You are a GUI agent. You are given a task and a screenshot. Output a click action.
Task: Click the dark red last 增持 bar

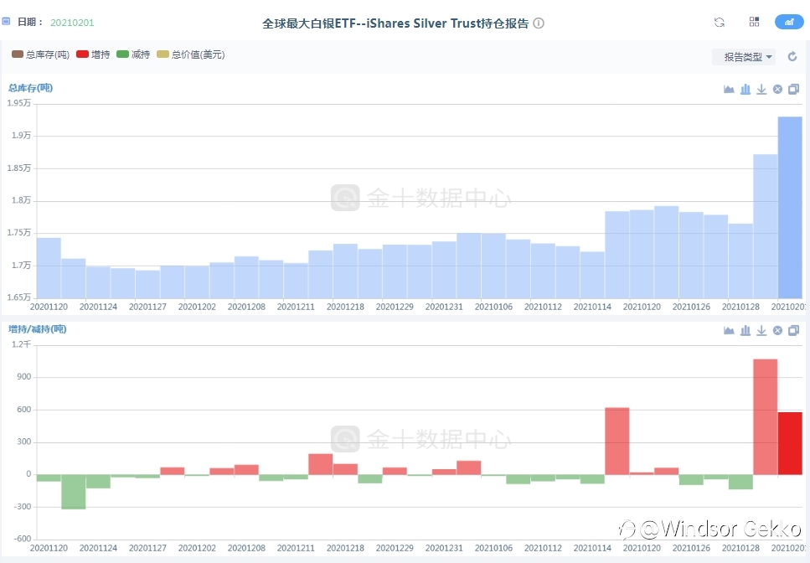pyautogui.click(x=790, y=443)
